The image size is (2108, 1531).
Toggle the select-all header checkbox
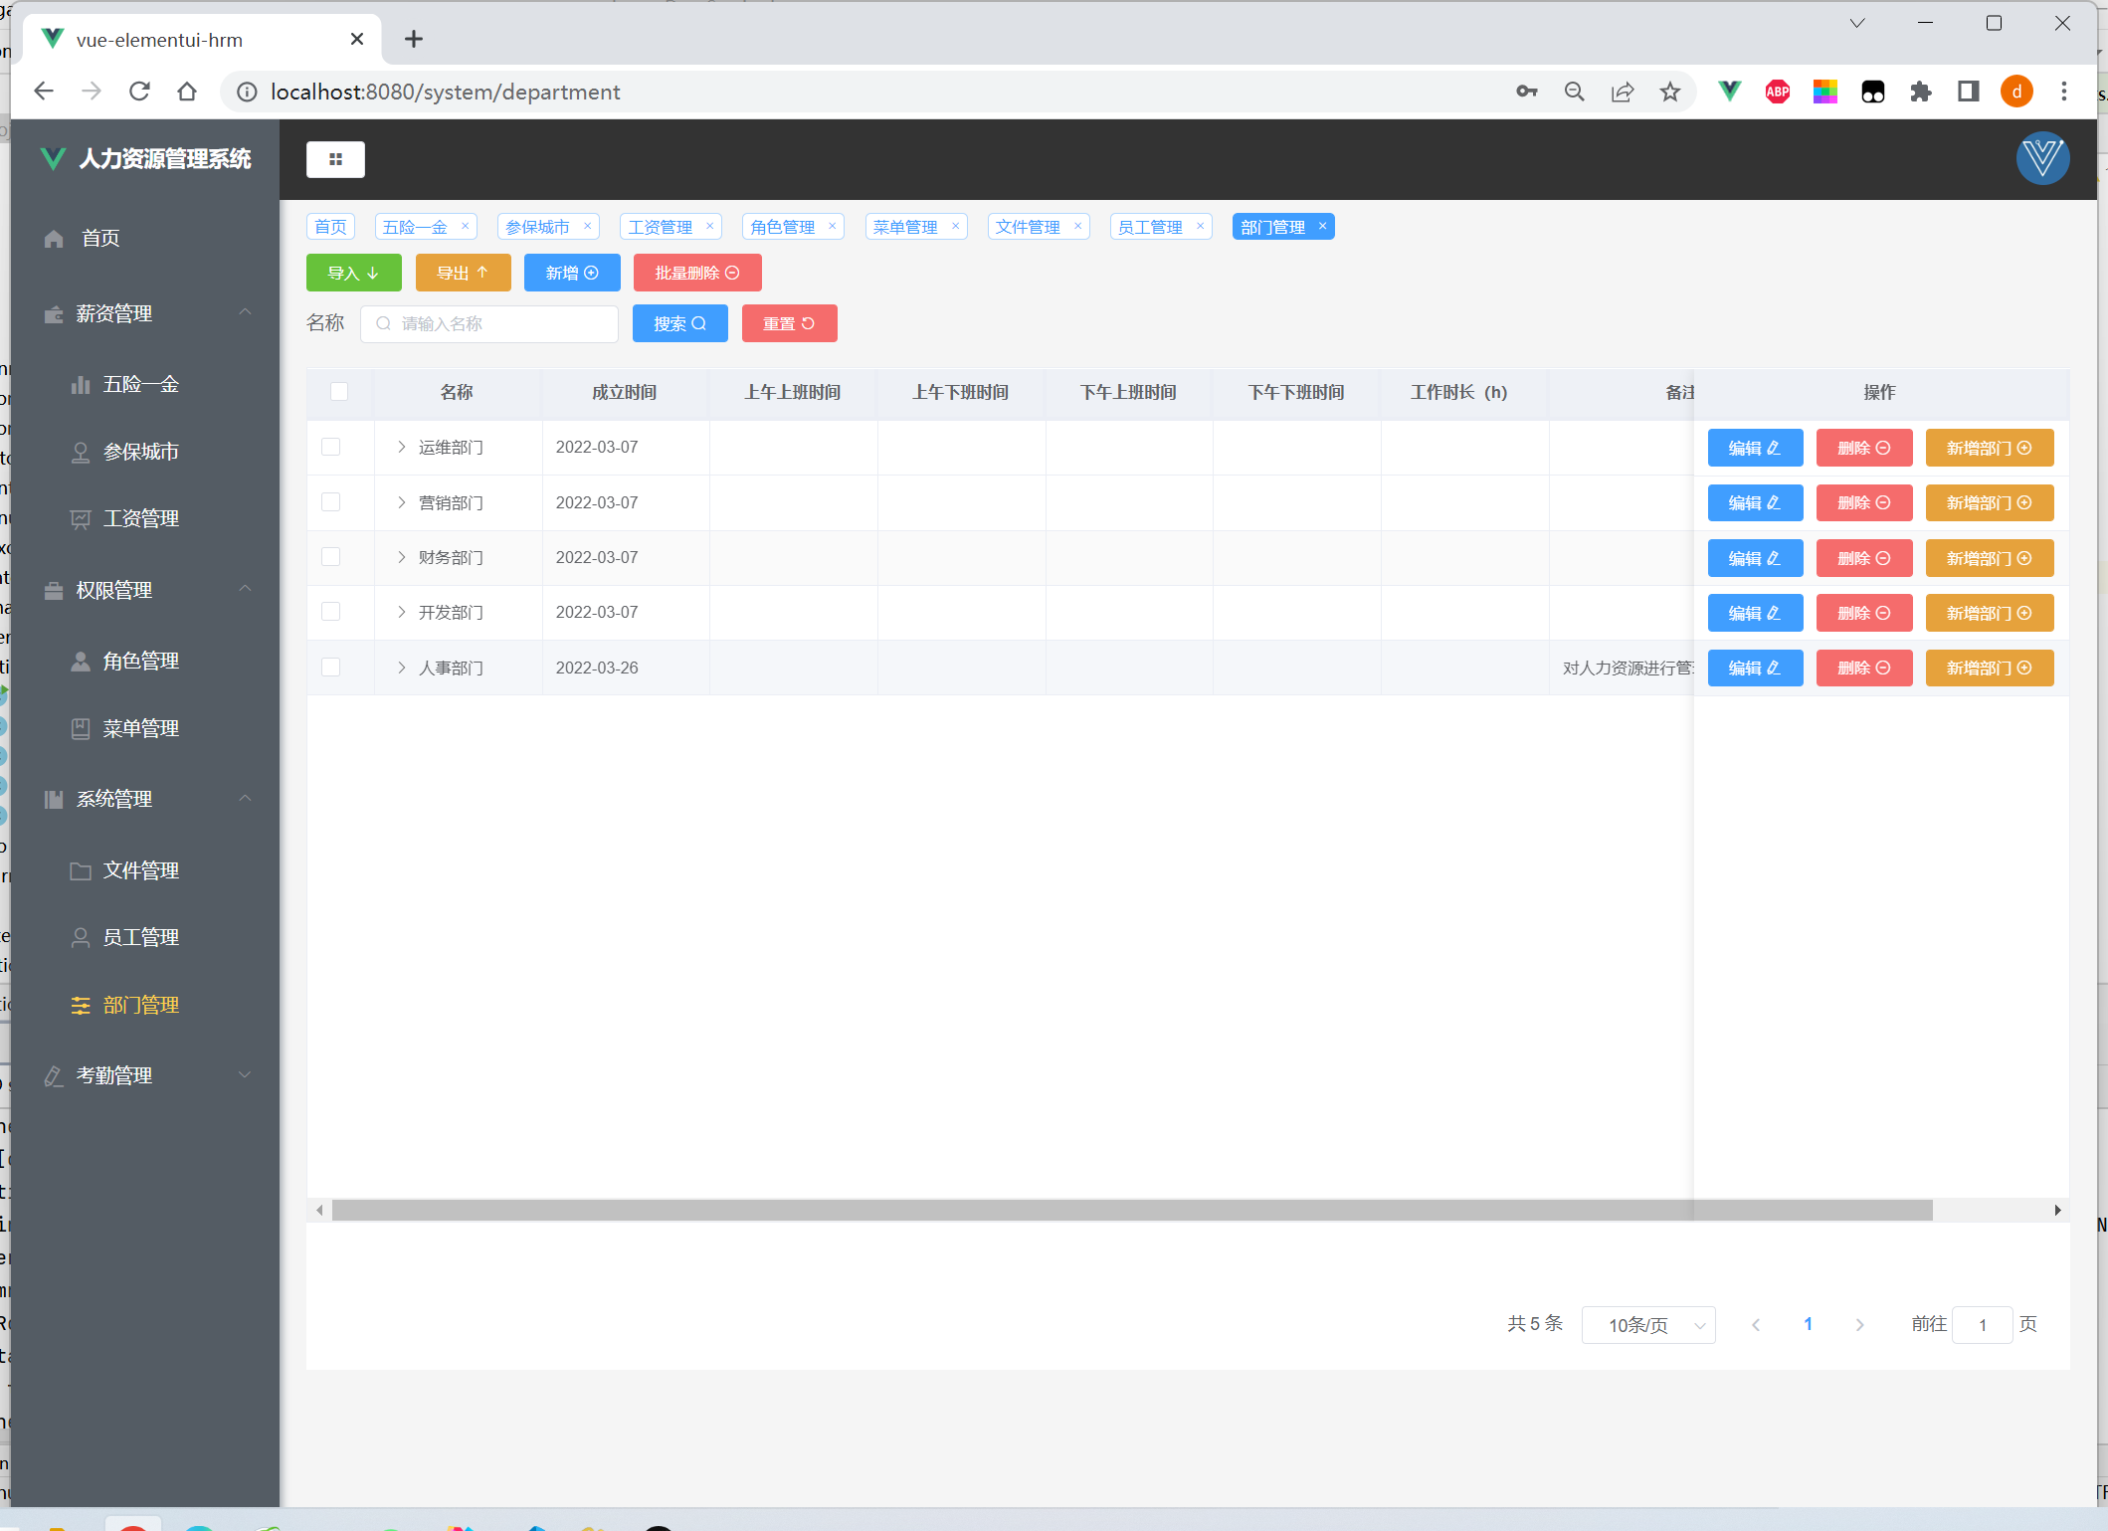click(x=339, y=392)
